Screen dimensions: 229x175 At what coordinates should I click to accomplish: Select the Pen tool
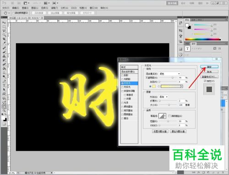pyautogui.click(x=4, y=81)
